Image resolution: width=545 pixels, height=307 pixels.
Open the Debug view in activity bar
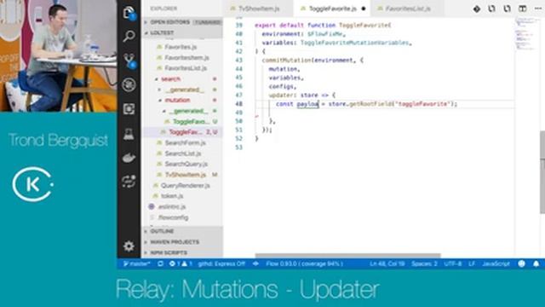pos(129,84)
